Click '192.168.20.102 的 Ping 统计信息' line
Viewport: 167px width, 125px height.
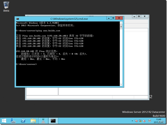point(37,51)
